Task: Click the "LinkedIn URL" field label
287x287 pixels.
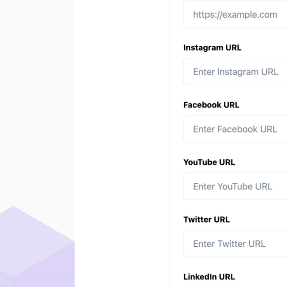Action: pos(209,277)
